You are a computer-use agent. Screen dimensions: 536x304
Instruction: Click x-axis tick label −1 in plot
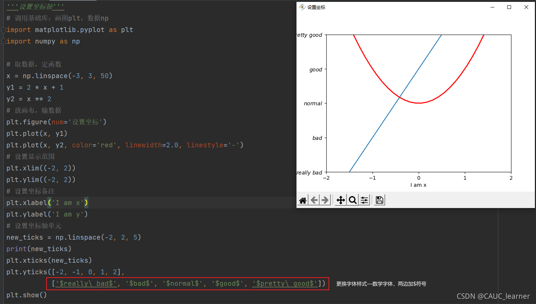[372, 178]
